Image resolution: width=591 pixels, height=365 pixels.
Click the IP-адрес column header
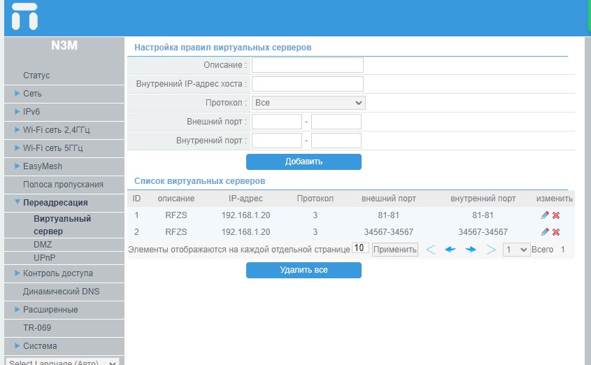245,199
